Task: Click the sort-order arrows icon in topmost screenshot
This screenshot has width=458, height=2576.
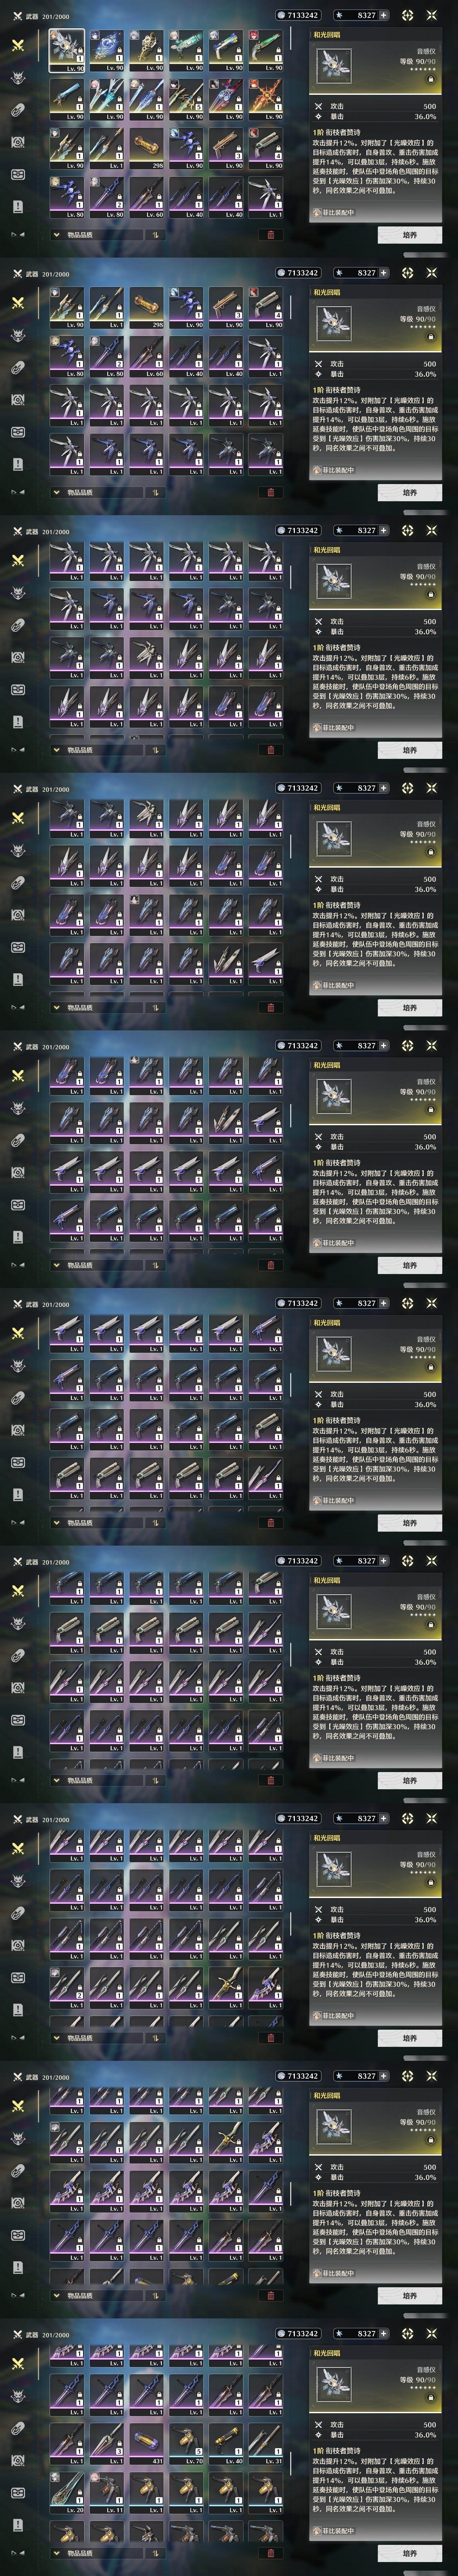Action: pos(156,235)
